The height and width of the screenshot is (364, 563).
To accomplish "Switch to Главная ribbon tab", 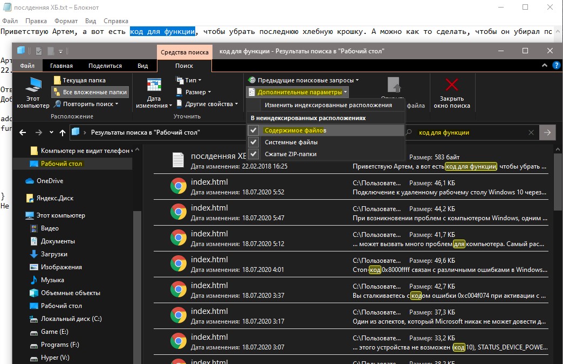I will 61,66.
